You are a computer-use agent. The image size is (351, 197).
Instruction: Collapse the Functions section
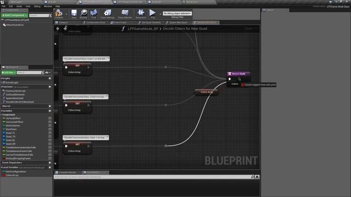pyautogui.click(x=1, y=86)
